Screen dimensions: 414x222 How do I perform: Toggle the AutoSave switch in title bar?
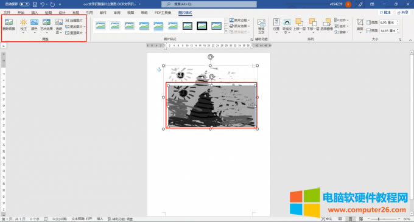(24, 4)
